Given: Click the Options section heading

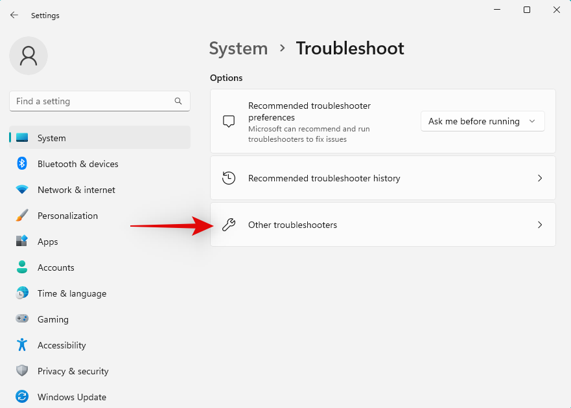Looking at the screenshot, I should (x=226, y=78).
